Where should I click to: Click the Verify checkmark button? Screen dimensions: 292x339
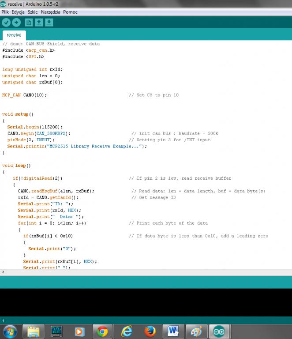[x=6, y=22]
